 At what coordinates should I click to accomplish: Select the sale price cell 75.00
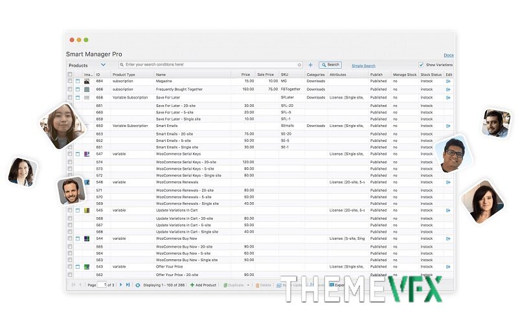pos(273,89)
